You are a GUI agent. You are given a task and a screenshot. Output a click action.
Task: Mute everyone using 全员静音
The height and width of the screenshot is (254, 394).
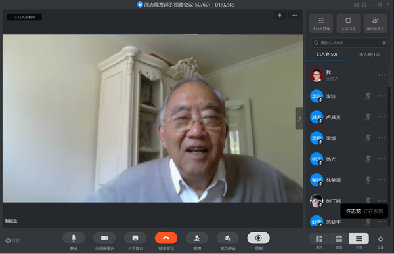click(228, 238)
